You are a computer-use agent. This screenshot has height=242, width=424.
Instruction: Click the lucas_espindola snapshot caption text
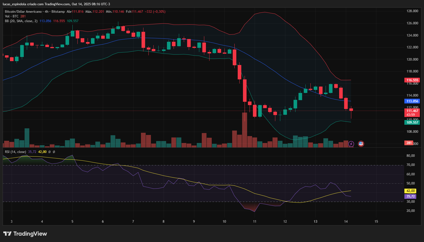coord(56,4)
